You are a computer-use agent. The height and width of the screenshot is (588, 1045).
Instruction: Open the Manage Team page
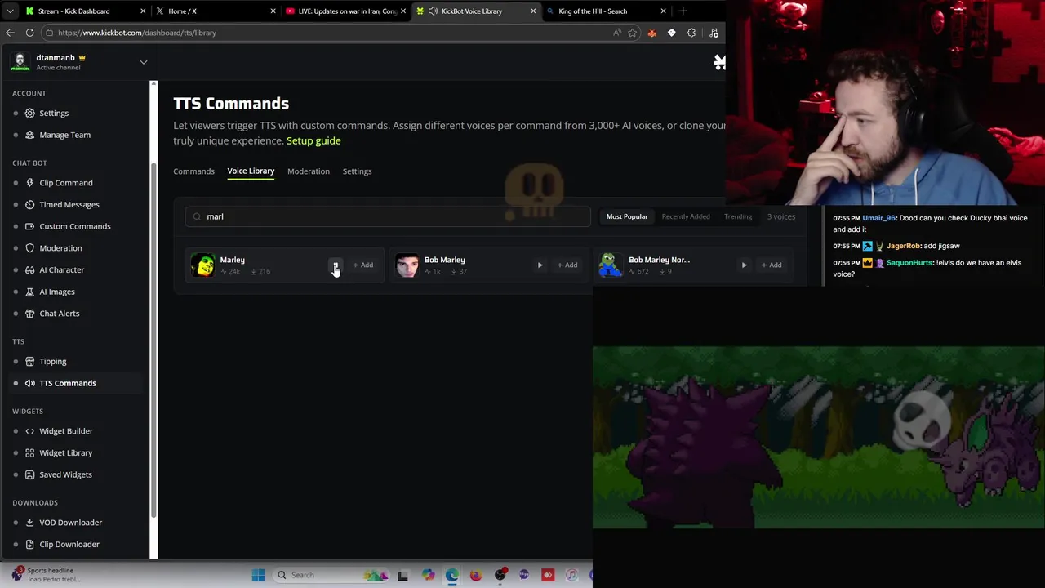[x=64, y=135]
